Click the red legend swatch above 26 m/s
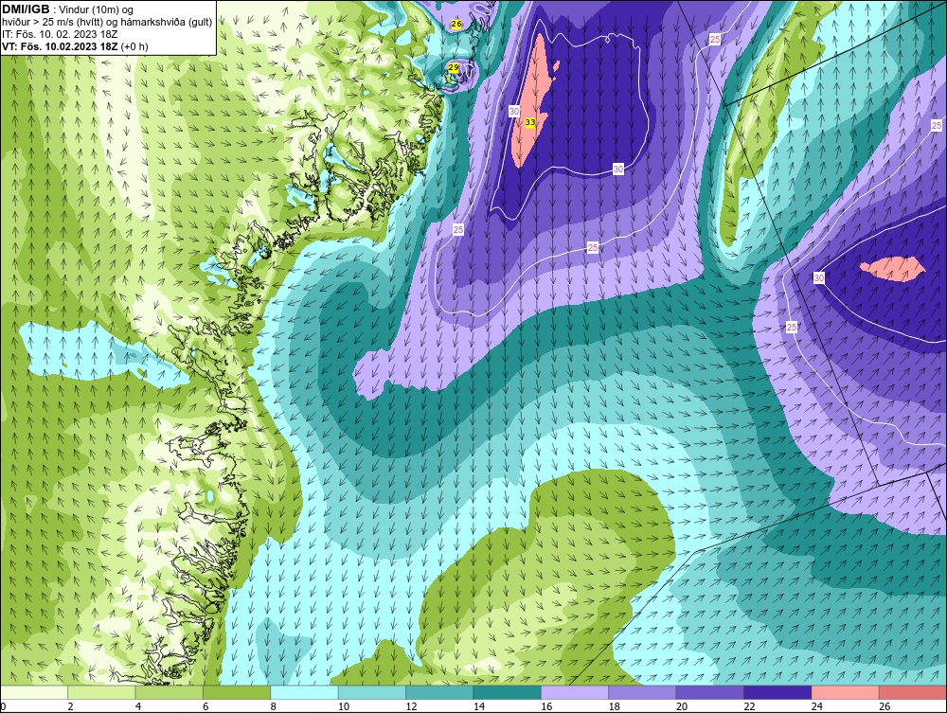 point(913,692)
